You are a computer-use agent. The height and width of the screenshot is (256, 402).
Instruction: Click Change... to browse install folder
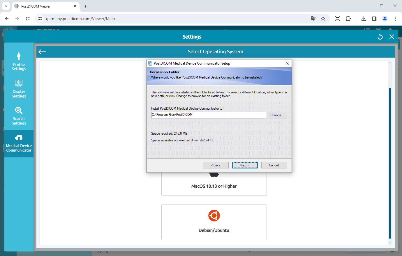[x=277, y=115]
